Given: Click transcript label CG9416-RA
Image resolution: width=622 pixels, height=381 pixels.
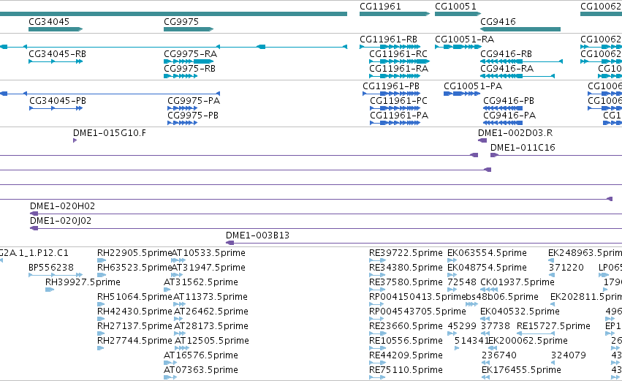Looking at the screenshot, I should (x=507, y=69).
